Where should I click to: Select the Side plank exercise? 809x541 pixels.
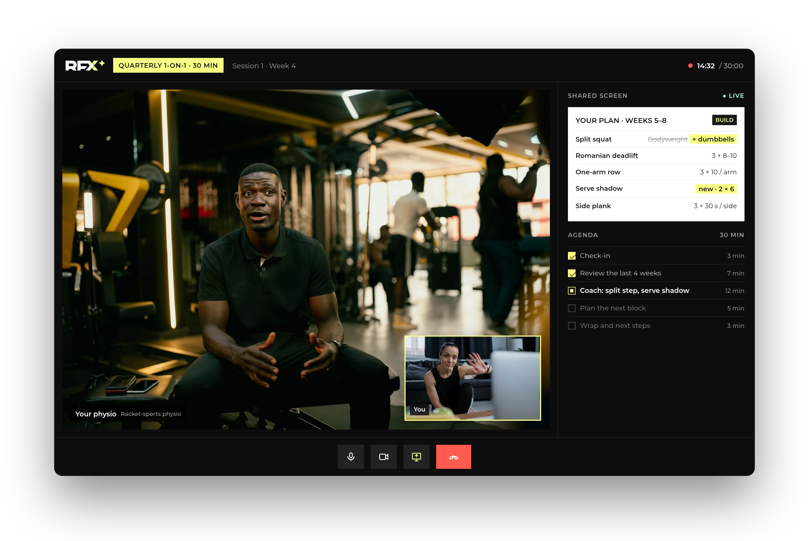click(x=656, y=206)
